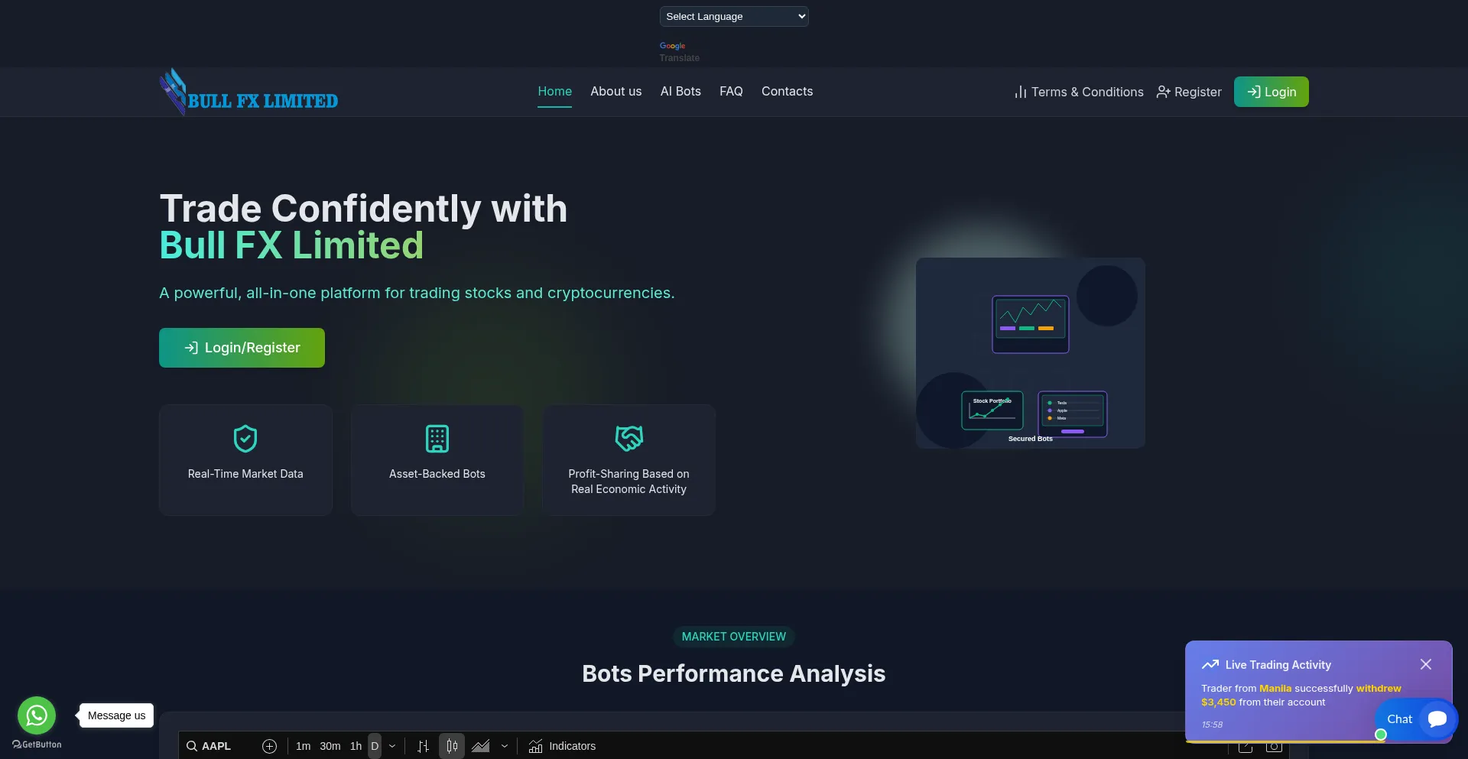Click the building icon for Asset-Backed Bots
This screenshot has width=1468, height=759.
pos(437,439)
